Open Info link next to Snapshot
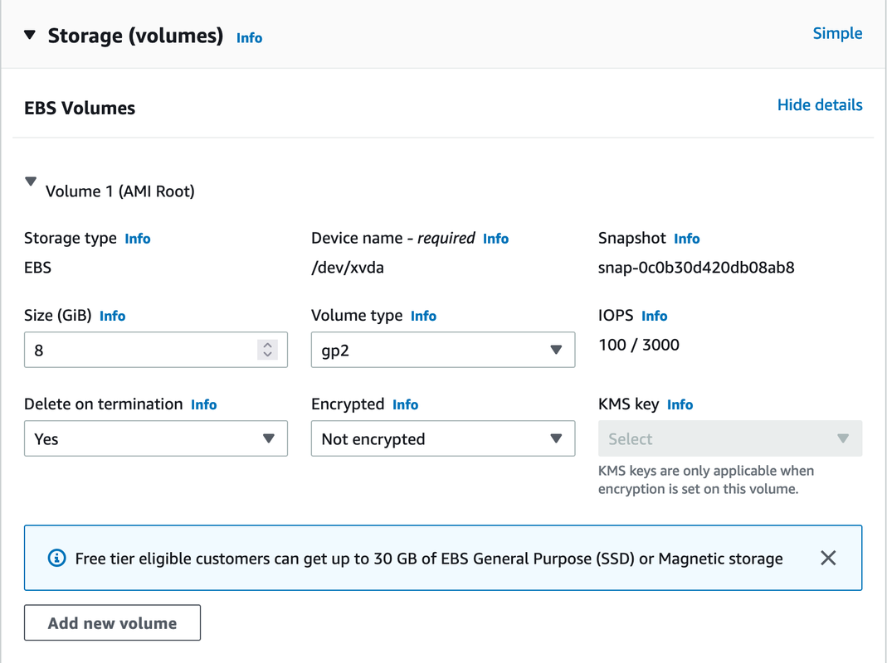This screenshot has height=663, width=887. click(x=686, y=239)
